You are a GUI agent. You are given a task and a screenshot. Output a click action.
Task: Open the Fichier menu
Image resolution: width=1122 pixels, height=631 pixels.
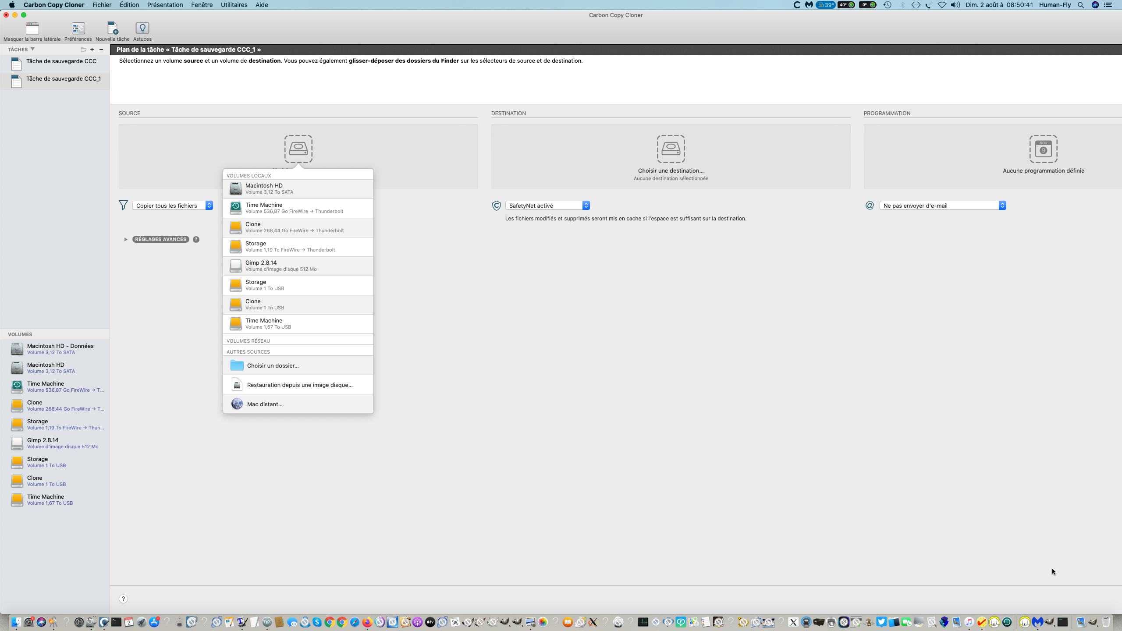point(102,5)
